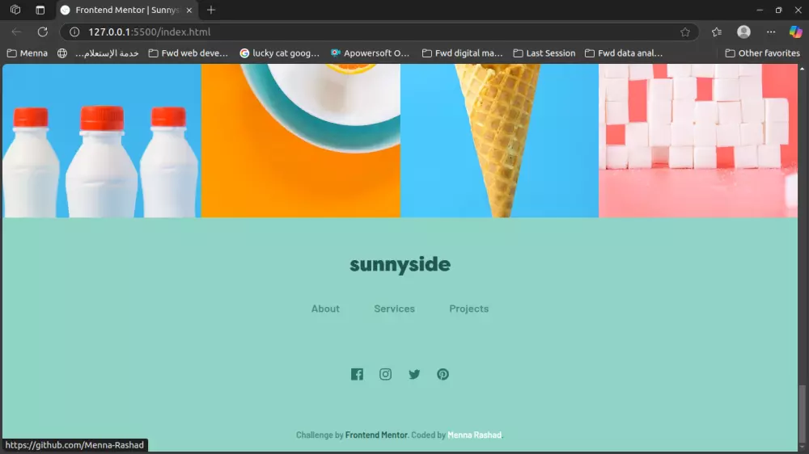The width and height of the screenshot is (809, 454).
Task: Click the orange plate gallery image
Action: pyautogui.click(x=301, y=141)
